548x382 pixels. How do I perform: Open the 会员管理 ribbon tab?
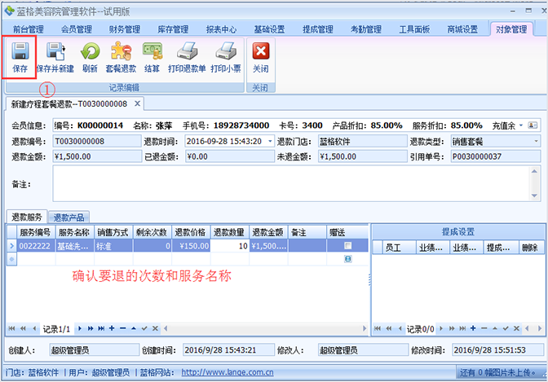pyautogui.click(x=76, y=29)
